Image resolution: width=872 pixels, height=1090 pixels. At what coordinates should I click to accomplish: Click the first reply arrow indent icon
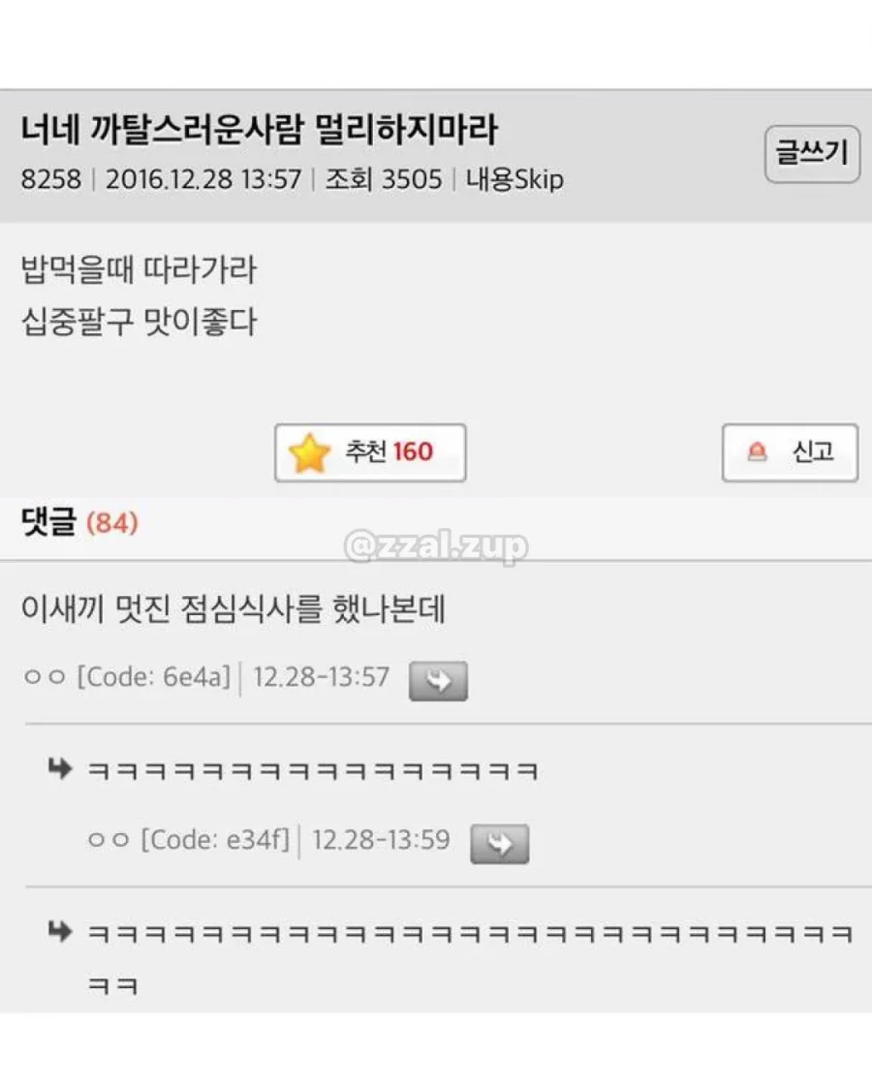pyautogui.click(x=60, y=769)
